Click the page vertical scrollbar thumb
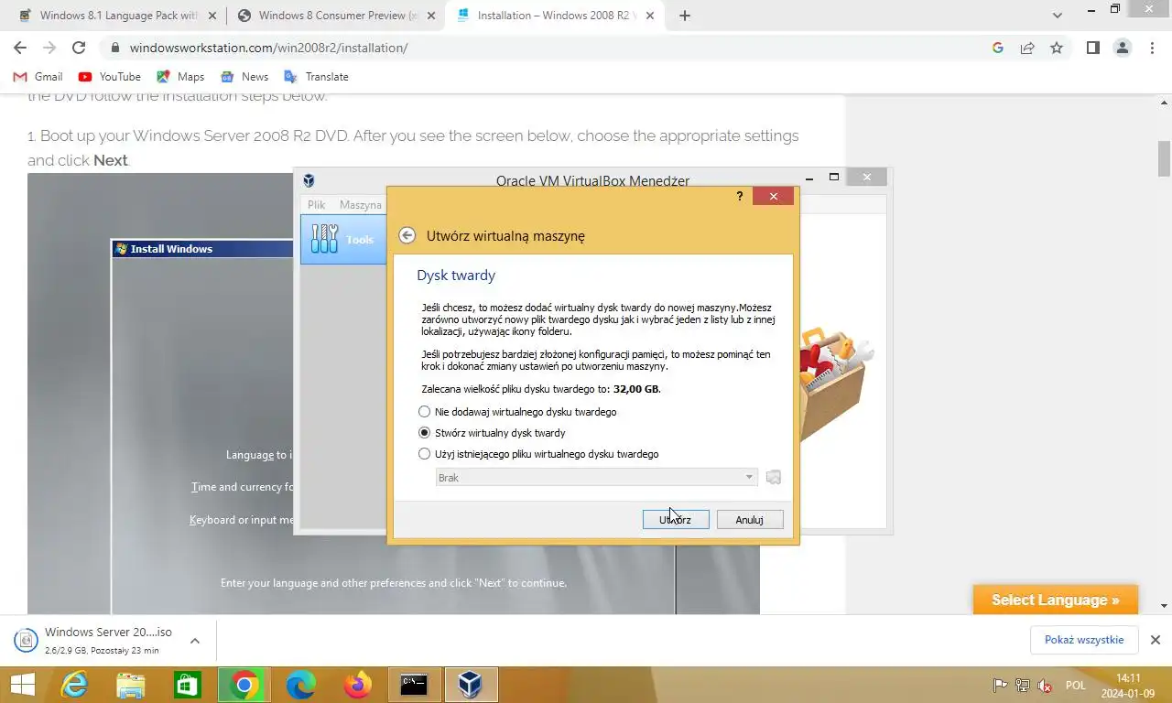Image resolution: width=1172 pixels, height=703 pixels. click(x=1165, y=158)
